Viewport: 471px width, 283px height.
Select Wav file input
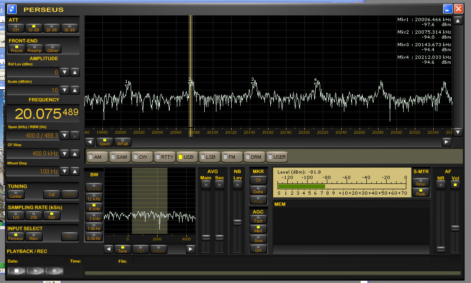pyautogui.click(x=33, y=237)
